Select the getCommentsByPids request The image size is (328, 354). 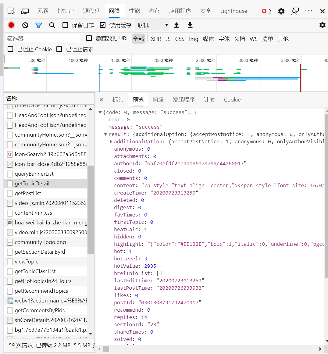[x=46, y=310]
